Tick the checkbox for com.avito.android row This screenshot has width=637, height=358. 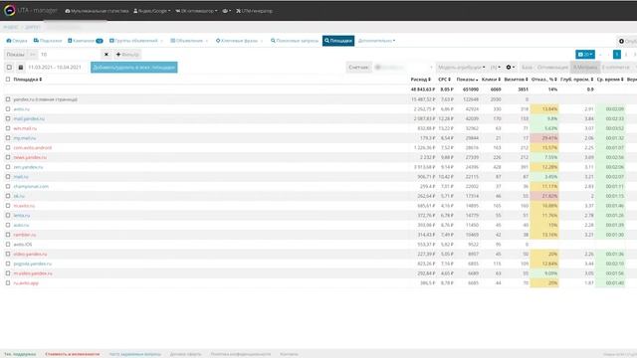coord(8,148)
